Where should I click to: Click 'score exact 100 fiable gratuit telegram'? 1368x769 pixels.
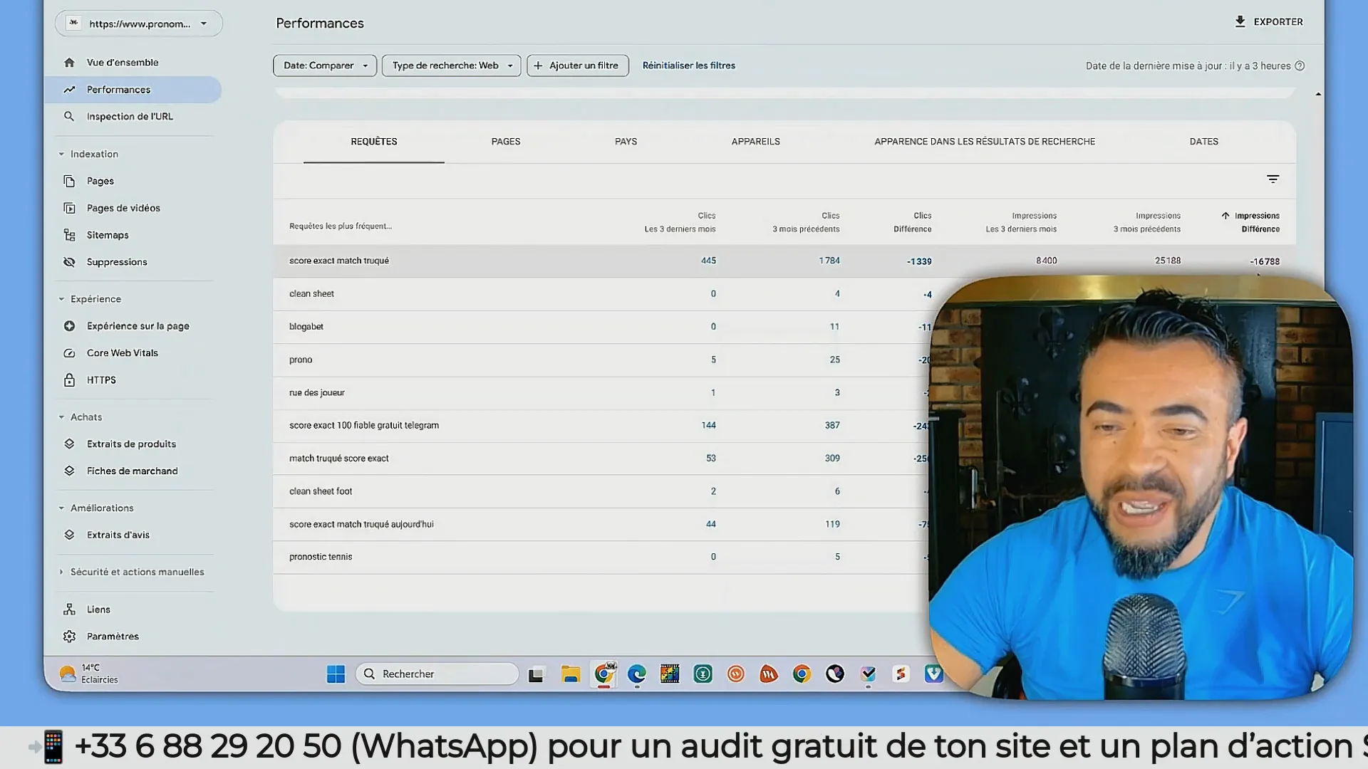coord(364,426)
